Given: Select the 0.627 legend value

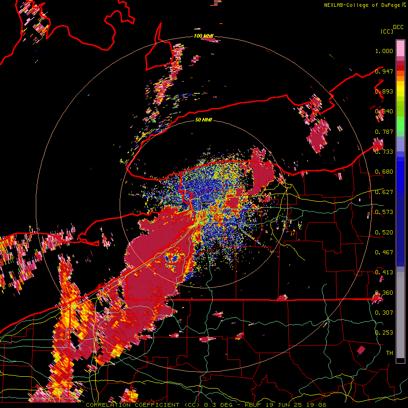Looking at the screenshot, I should tap(384, 192).
